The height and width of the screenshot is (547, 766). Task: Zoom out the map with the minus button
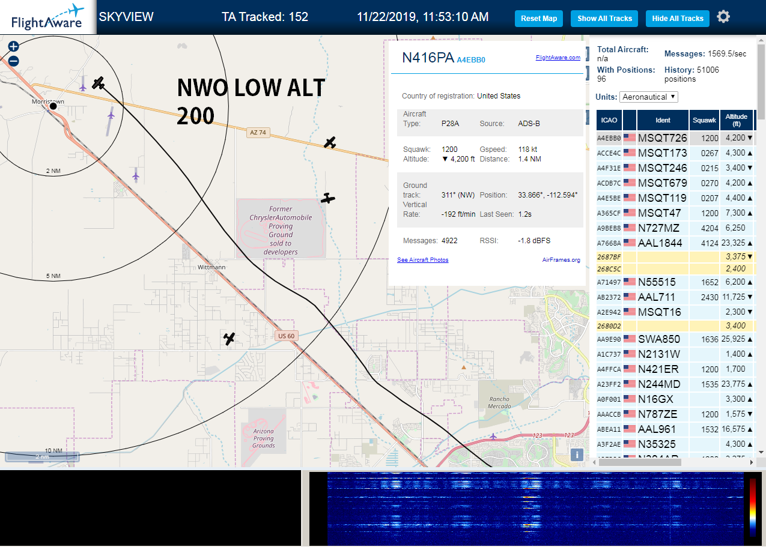(14, 61)
